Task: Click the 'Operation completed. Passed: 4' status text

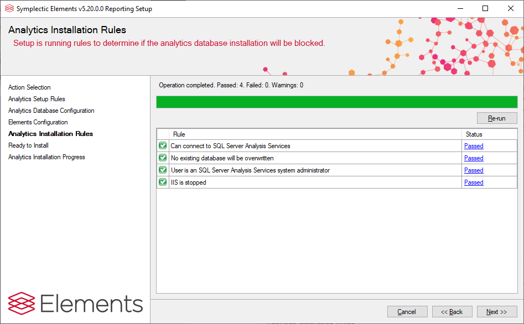Action: tap(231, 85)
